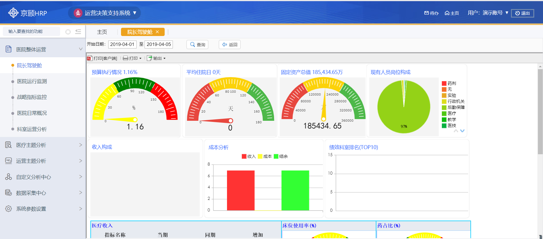Image resolution: width=543 pixels, height=239 pixels.
Task: Click the 退出 logout button
Action: [x=523, y=13]
